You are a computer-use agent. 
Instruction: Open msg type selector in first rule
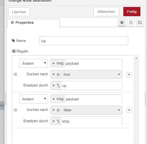coord(58,63)
